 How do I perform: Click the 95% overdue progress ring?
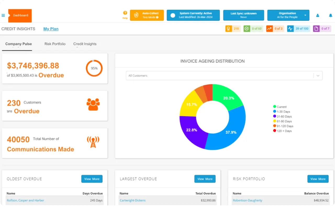[94, 68]
